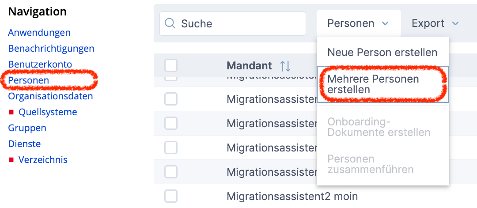The height and width of the screenshot is (208, 477).
Task: Expand the Personen dropdown chevron
Action: click(x=385, y=23)
